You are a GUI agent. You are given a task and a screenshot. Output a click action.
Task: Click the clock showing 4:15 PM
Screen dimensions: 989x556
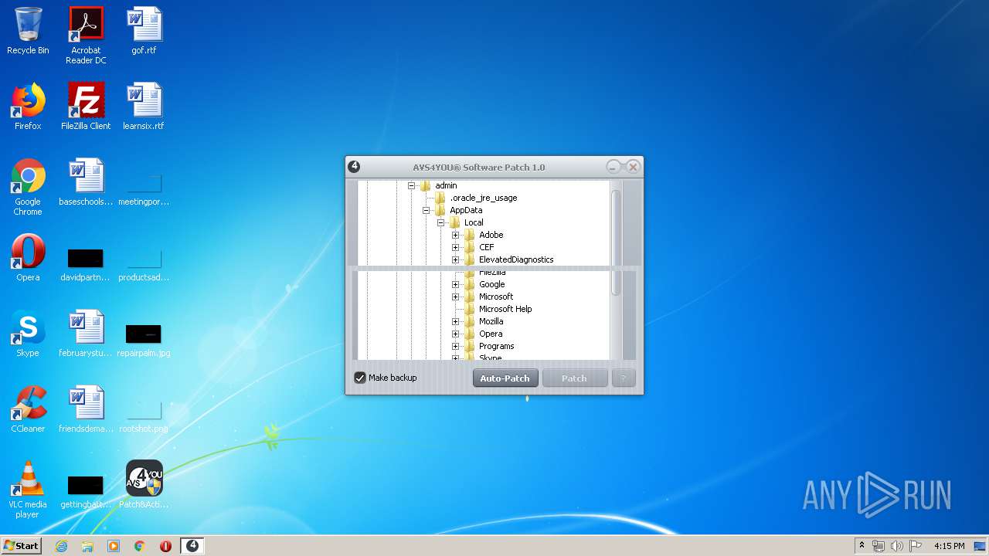point(949,546)
